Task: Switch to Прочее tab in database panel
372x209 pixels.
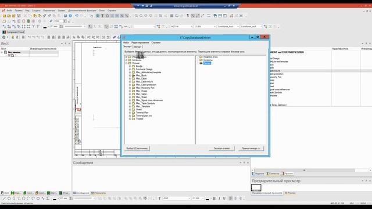Action: [x=287, y=174]
